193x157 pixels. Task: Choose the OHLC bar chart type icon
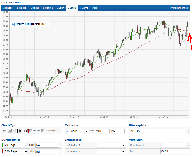pyautogui.click(x=15, y=131)
